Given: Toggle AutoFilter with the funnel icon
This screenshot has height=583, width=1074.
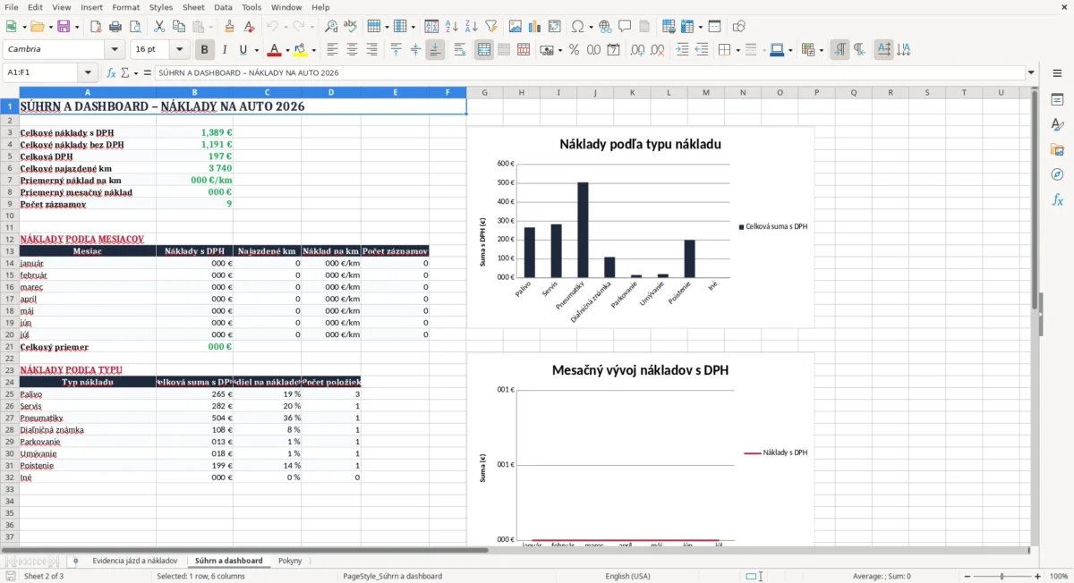Looking at the screenshot, I should pos(491,27).
